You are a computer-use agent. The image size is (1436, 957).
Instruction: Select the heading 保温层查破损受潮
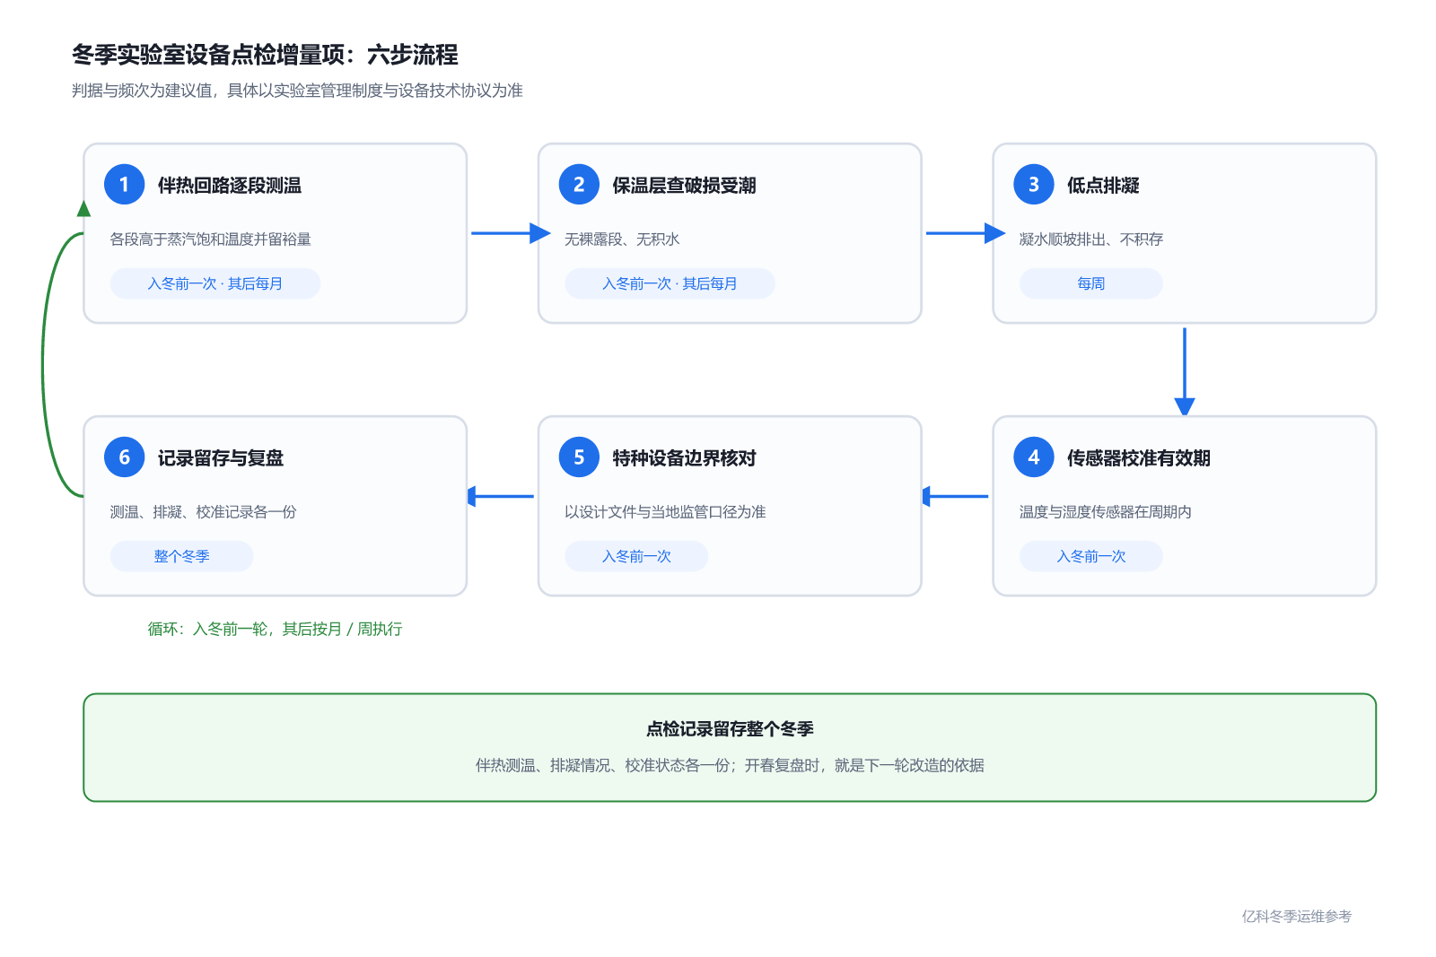[684, 186]
